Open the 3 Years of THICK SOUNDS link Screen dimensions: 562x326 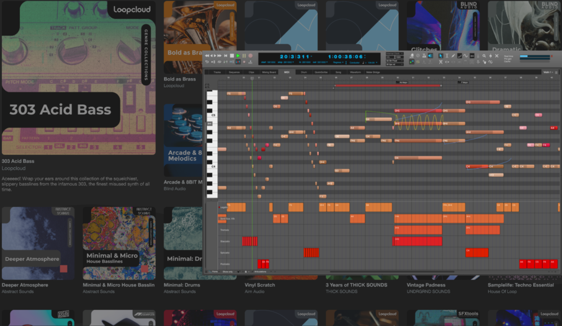356,285
